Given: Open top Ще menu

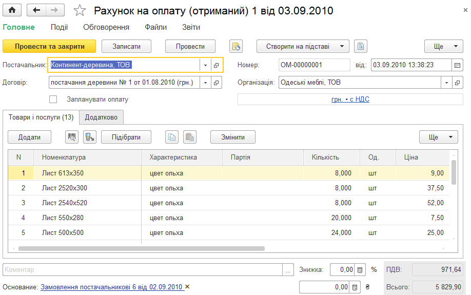Looking at the screenshot, I should click(443, 47).
